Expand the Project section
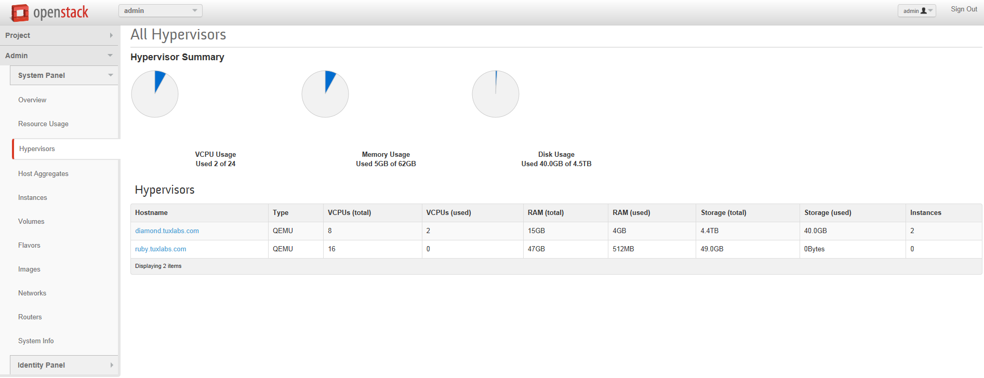 (59, 35)
